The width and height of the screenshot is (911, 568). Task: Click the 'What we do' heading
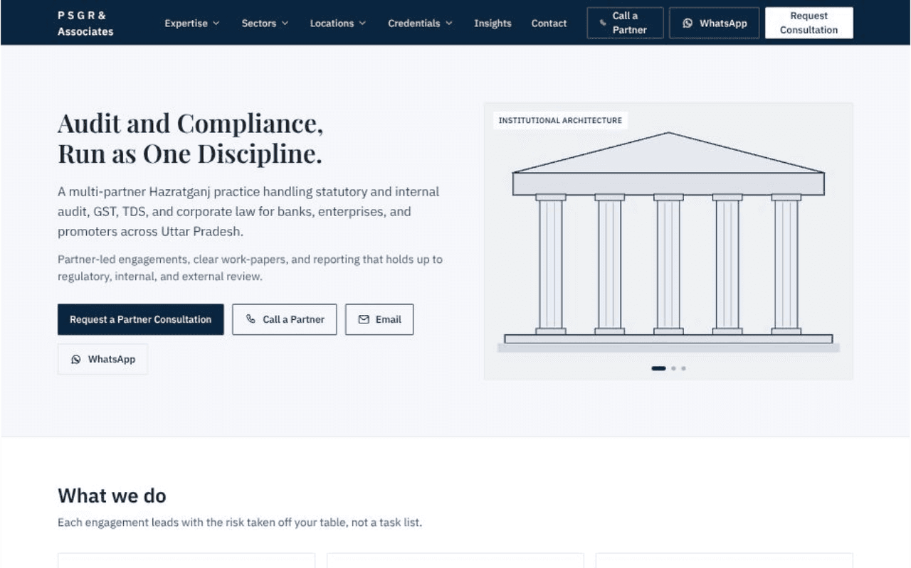pyautogui.click(x=112, y=495)
